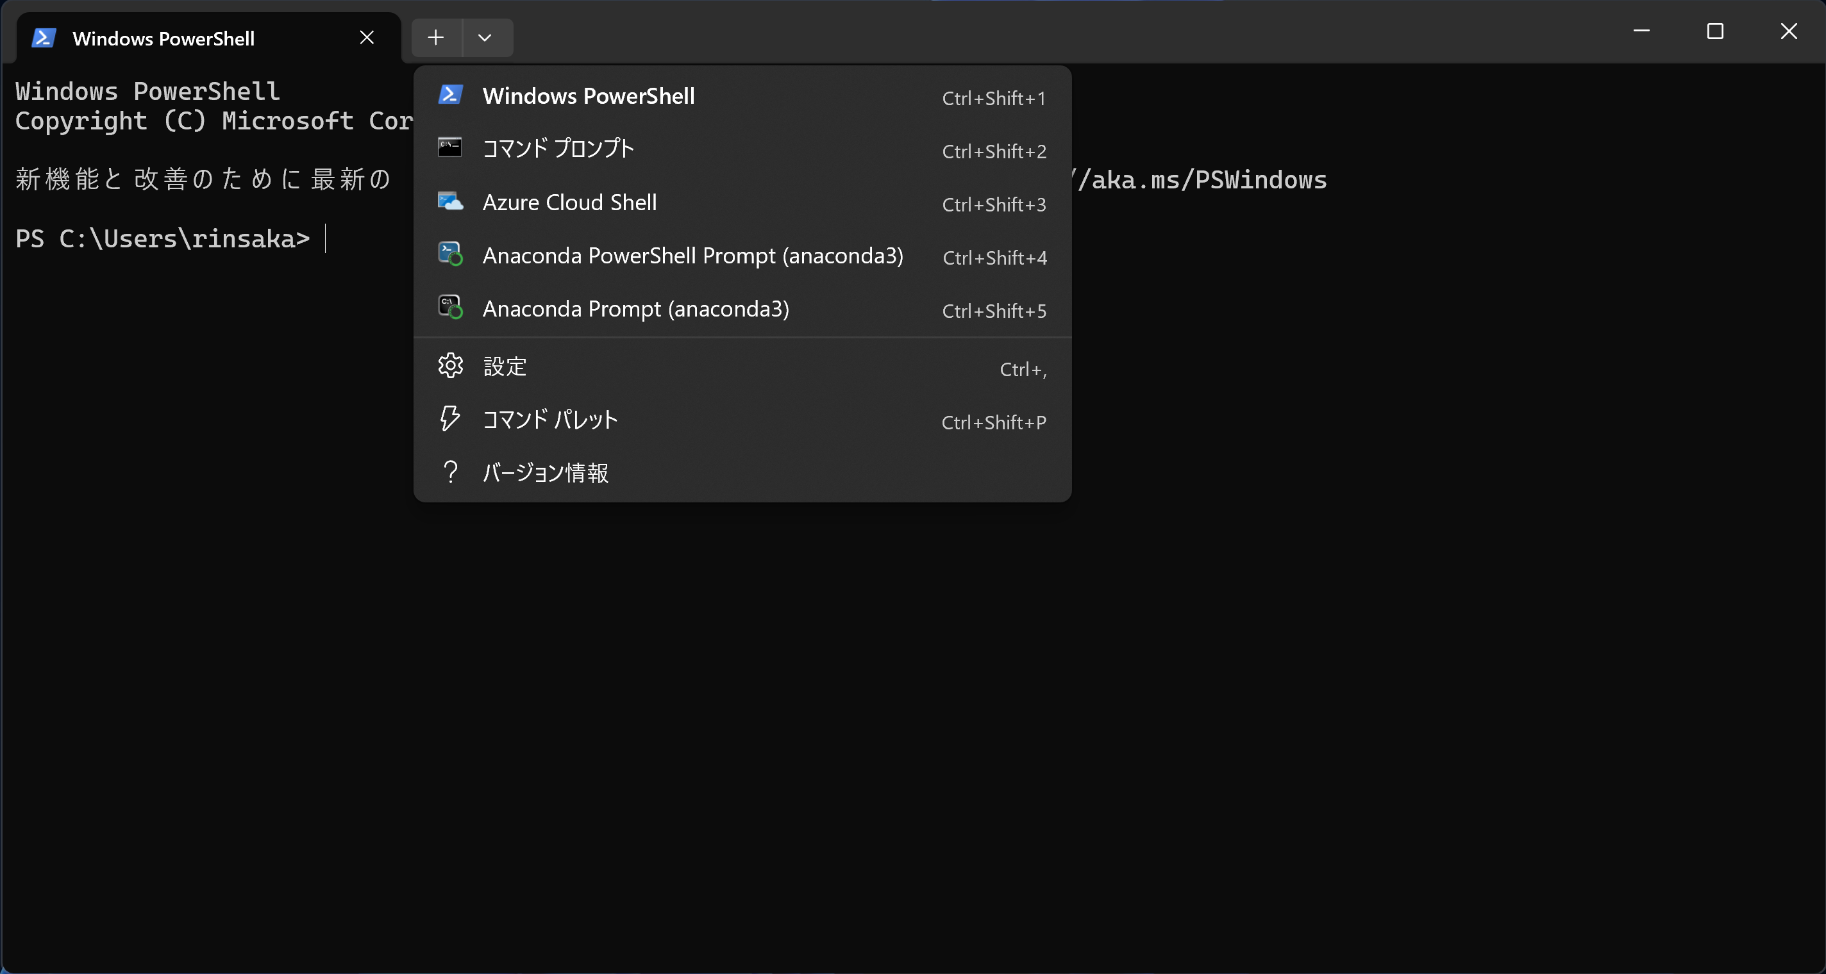The height and width of the screenshot is (974, 1826).
Task: Click the PS C:\Users\rinsaka> prompt line
Action: coord(163,239)
